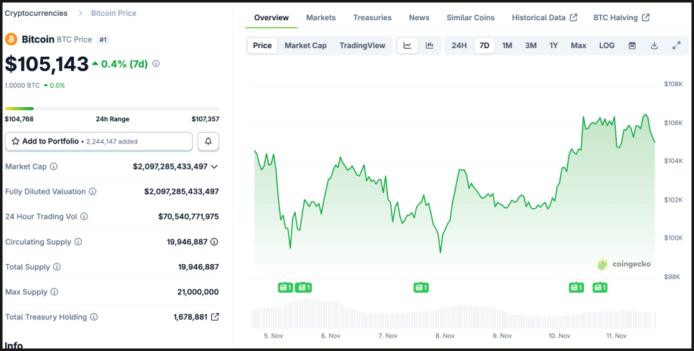The height and width of the screenshot is (351, 694).
Task: Show Circulating Supply breakdown info
Action: 214,242
